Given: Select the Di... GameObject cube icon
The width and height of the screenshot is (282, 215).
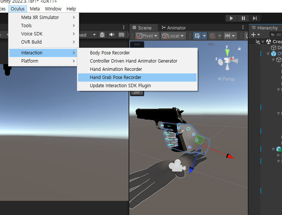Looking at the screenshot, I should [x=273, y=48].
